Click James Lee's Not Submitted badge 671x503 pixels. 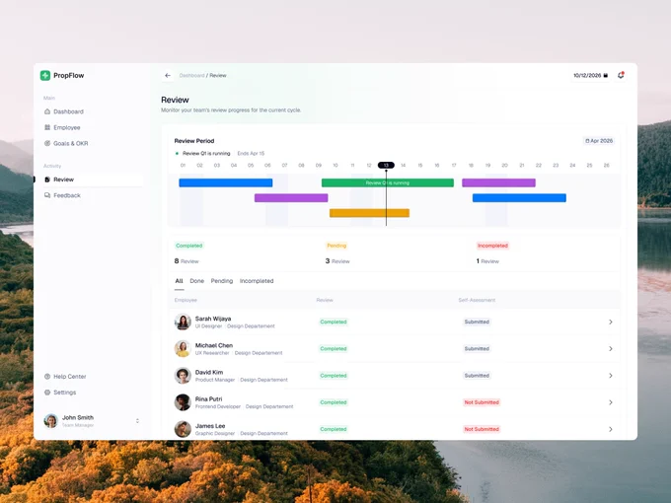(482, 429)
